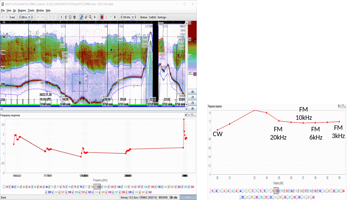Viewport: 349px width, 200px height.
Task: Step to lower frequency before 120 kHz
Action: click(121, 17)
